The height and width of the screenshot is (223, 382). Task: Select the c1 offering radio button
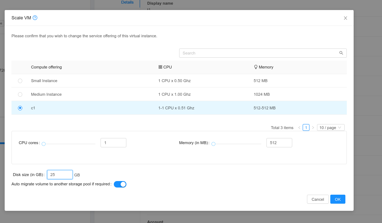[x=20, y=108]
